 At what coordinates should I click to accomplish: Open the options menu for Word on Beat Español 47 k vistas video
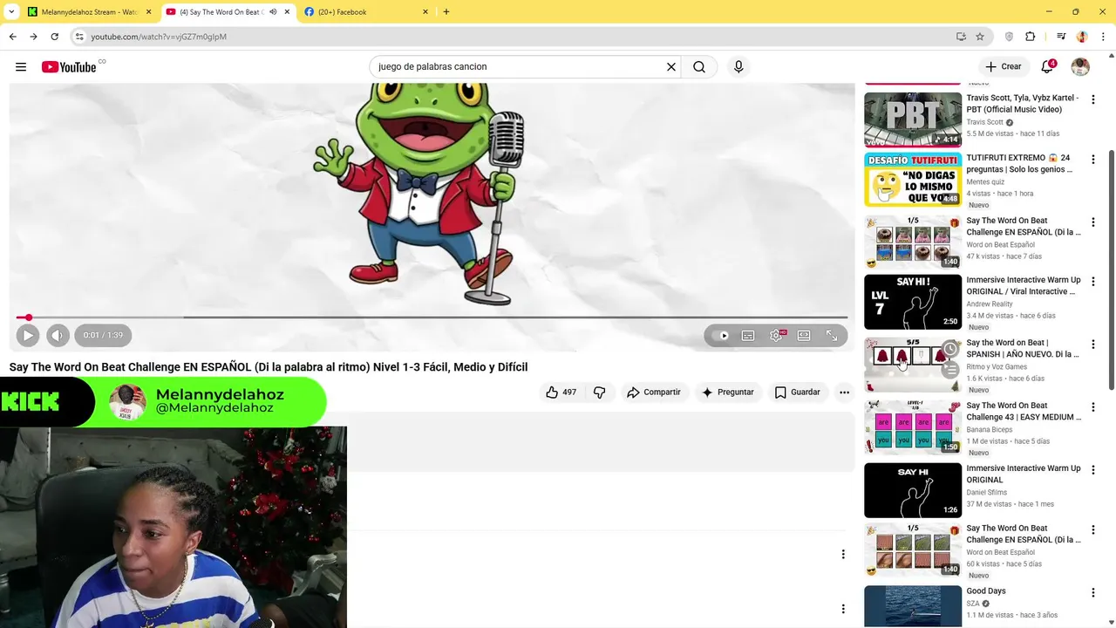[x=1092, y=222]
